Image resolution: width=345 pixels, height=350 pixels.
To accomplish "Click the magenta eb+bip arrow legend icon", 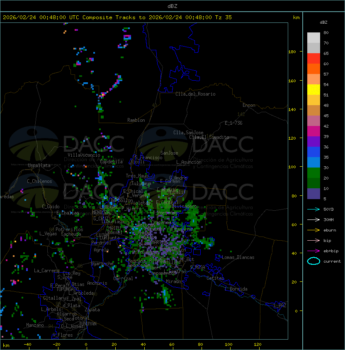I will [313, 251].
